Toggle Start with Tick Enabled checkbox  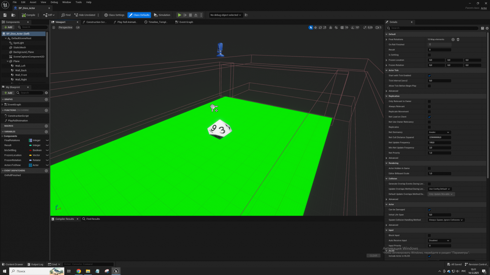point(429,76)
